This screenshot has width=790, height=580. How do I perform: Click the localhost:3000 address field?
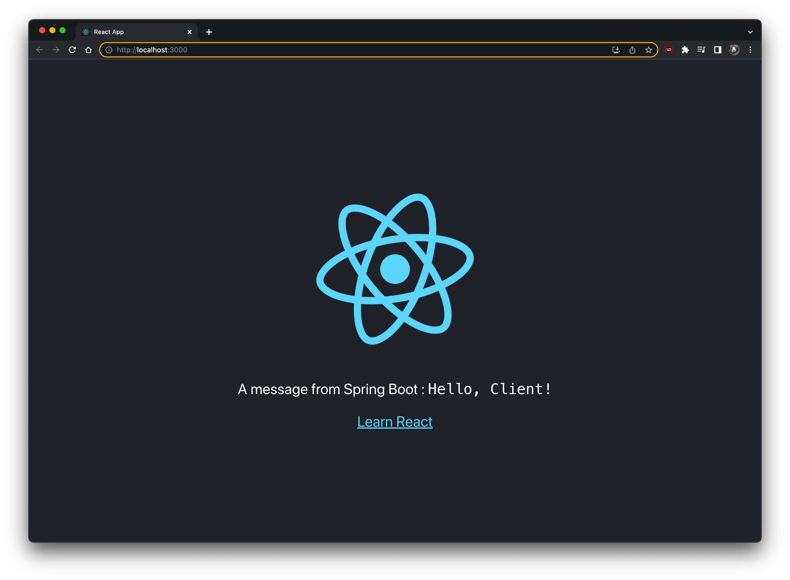352,50
